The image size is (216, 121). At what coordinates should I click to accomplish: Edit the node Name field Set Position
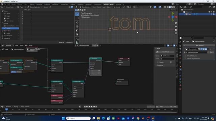167,56
